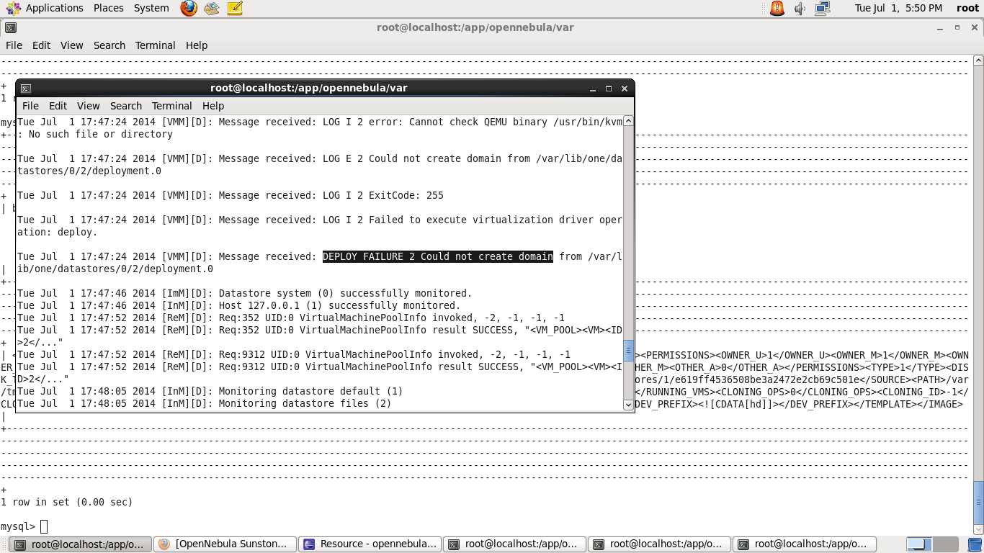
Task: Click 'Cannot check QEMU binary' error line
Action: pos(320,127)
